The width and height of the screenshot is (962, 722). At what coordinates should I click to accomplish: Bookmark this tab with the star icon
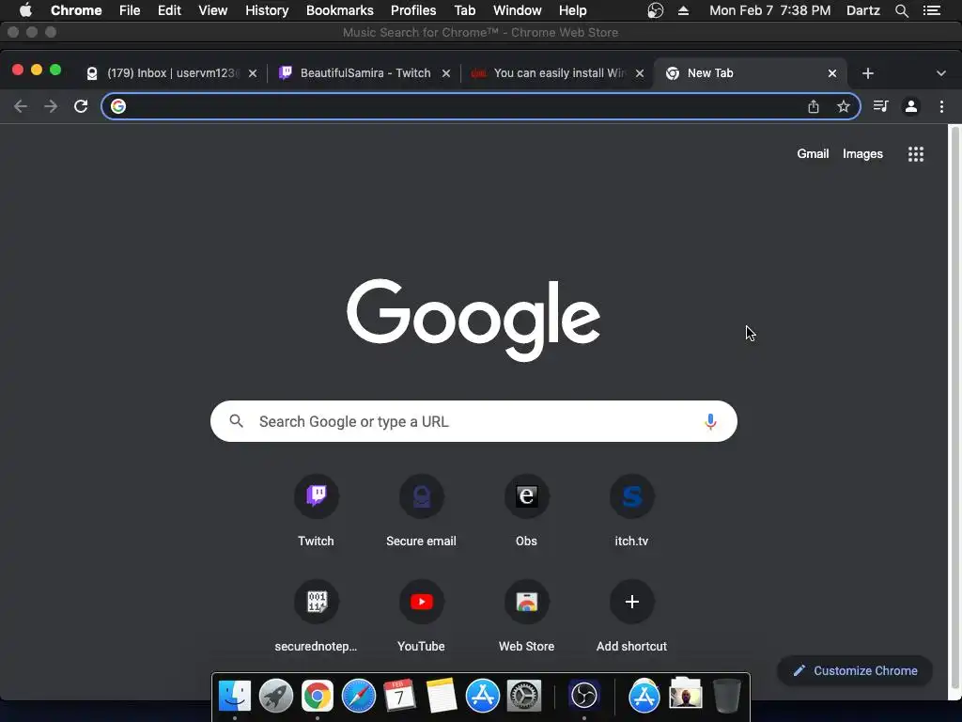(x=843, y=106)
